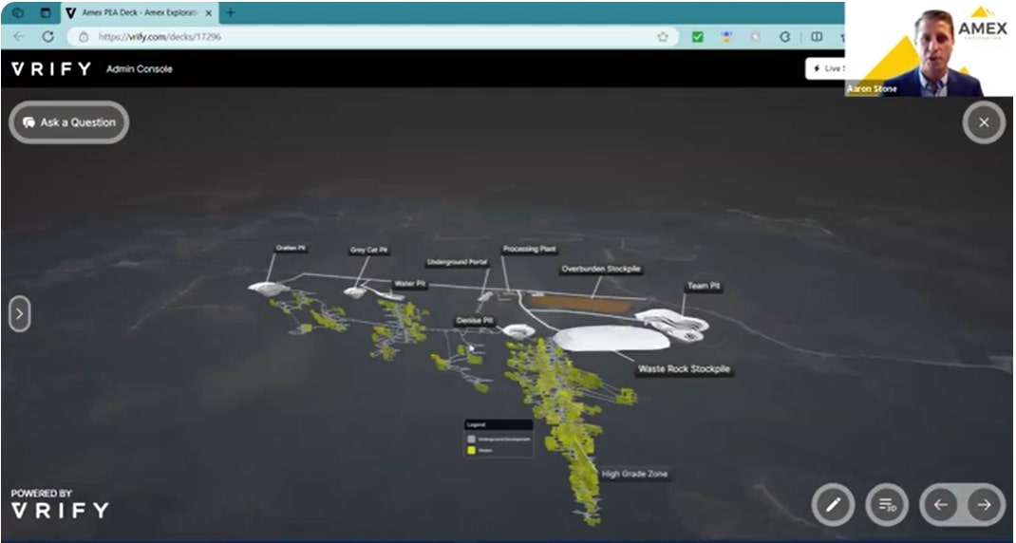Click the yellow Stopes legend swatch

[471, 452]
